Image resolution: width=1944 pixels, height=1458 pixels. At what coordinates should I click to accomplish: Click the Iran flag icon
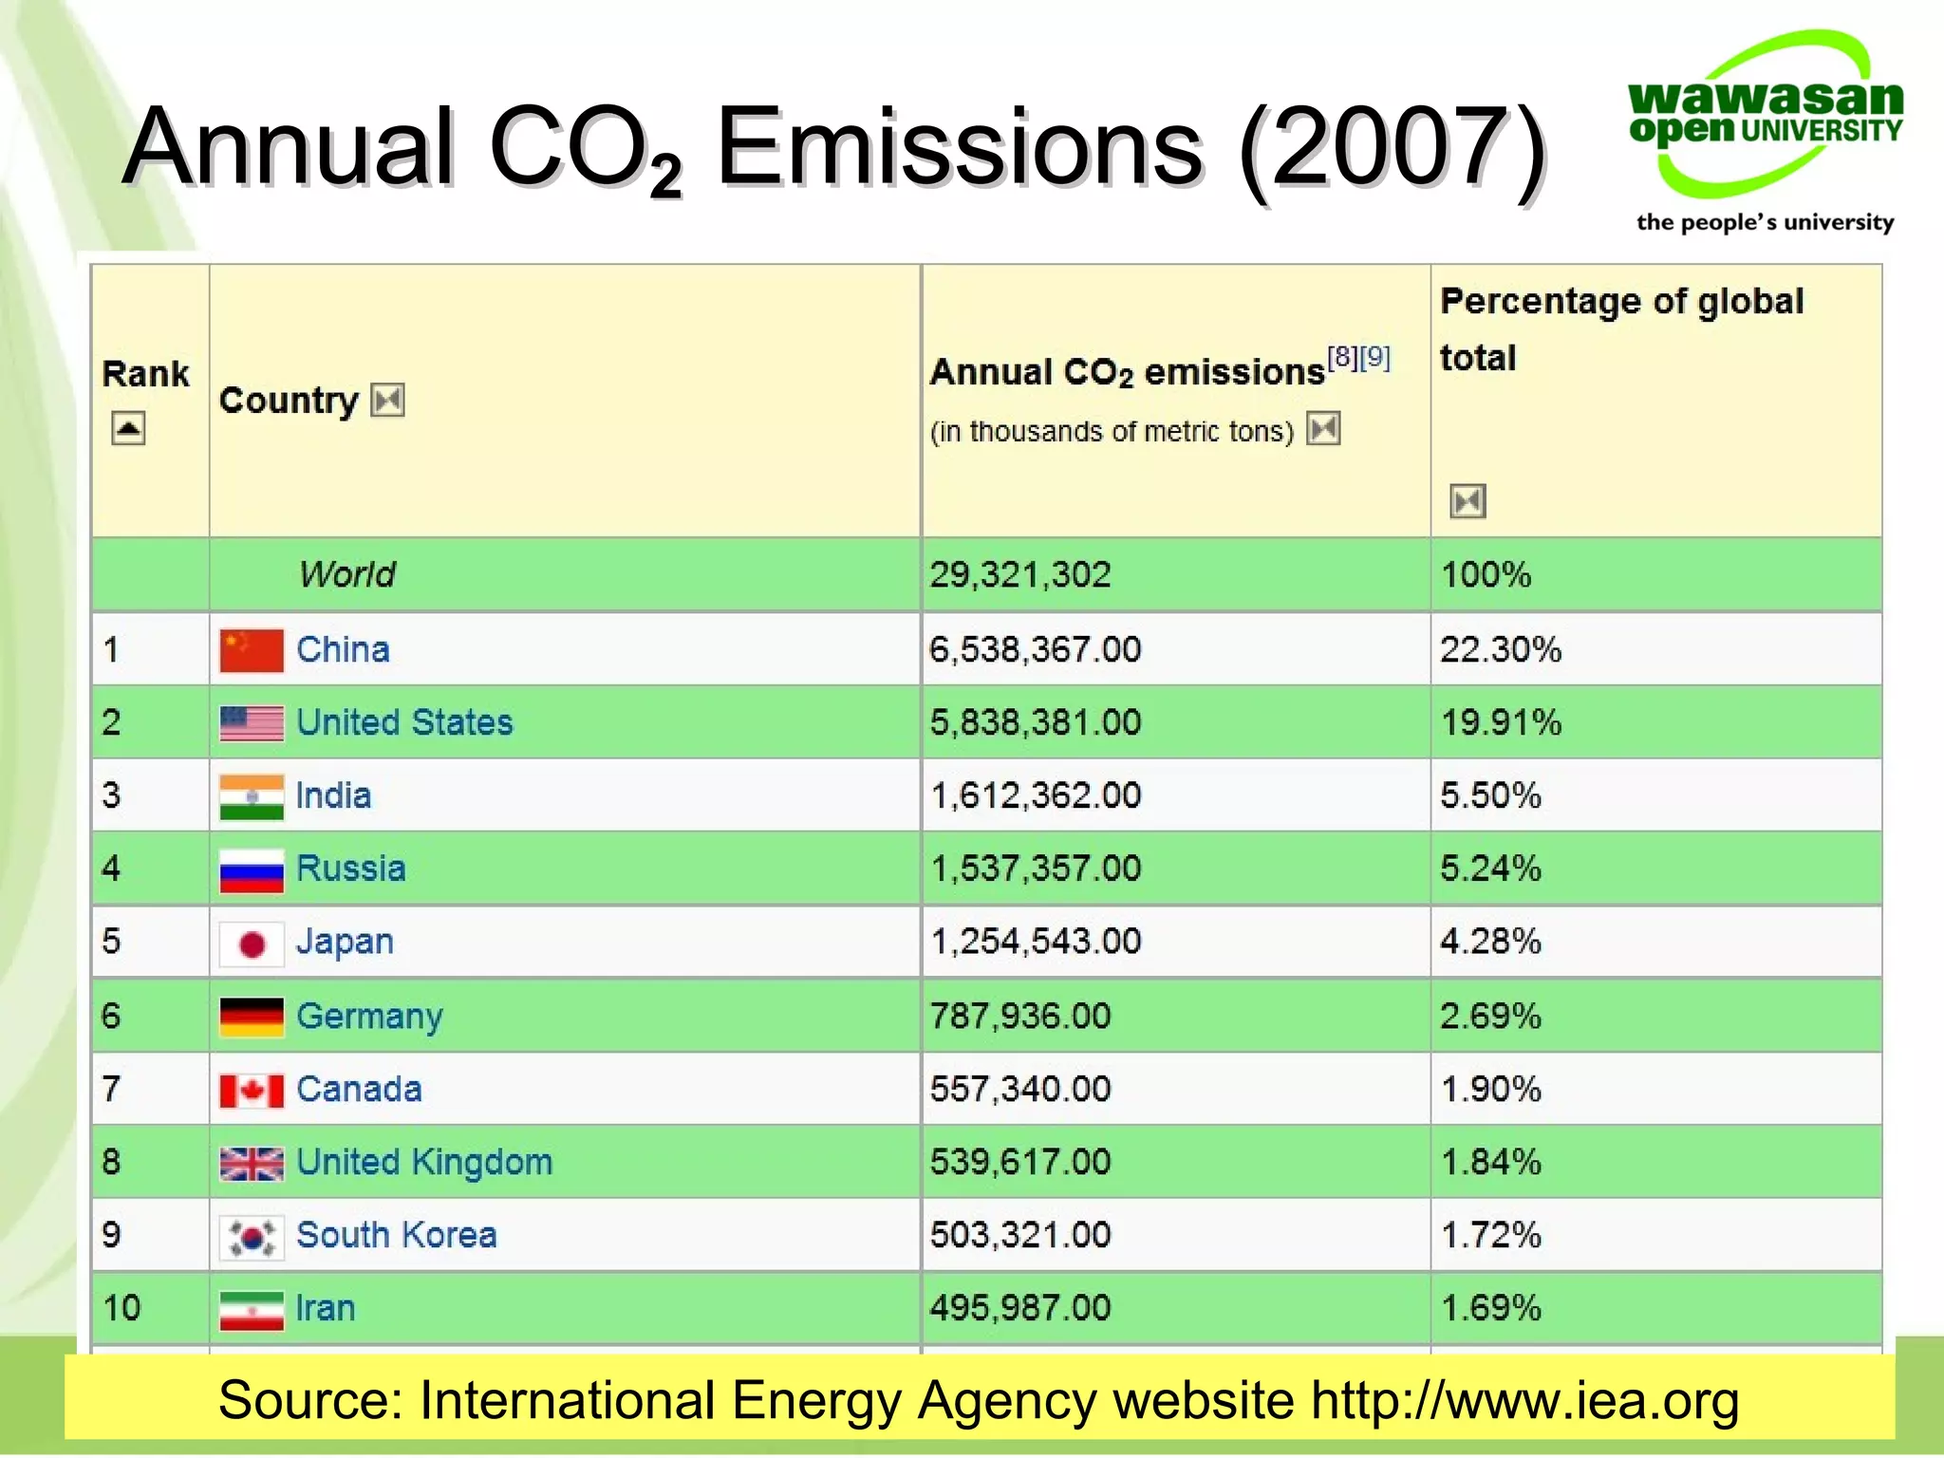(251, 1310)
